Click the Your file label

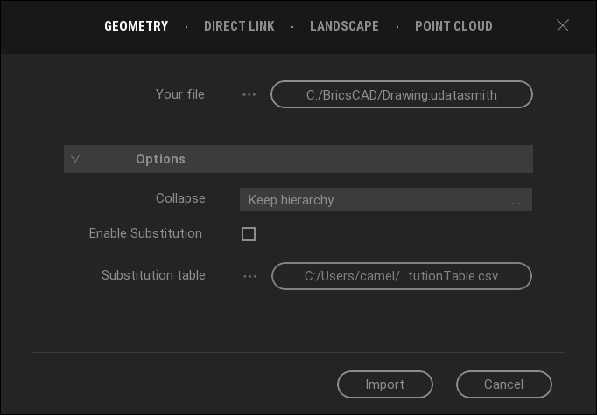tap(179, 93)
